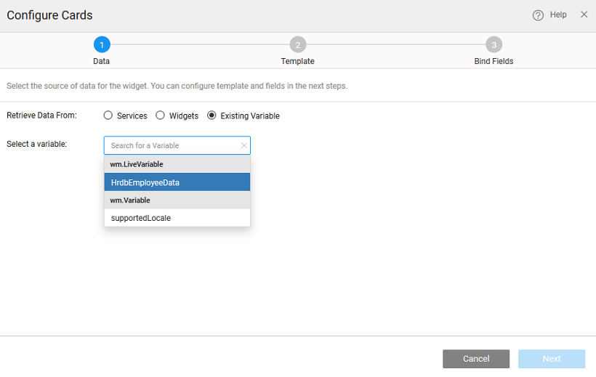Focus the Search for a Variable field

tap(173, 145)
